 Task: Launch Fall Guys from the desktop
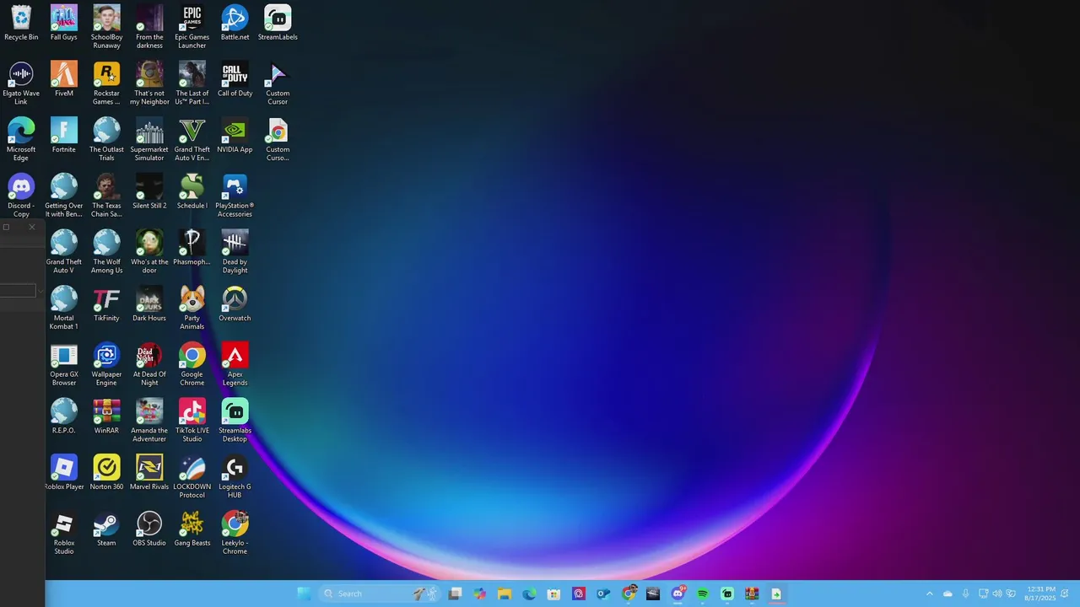(64, 24)
